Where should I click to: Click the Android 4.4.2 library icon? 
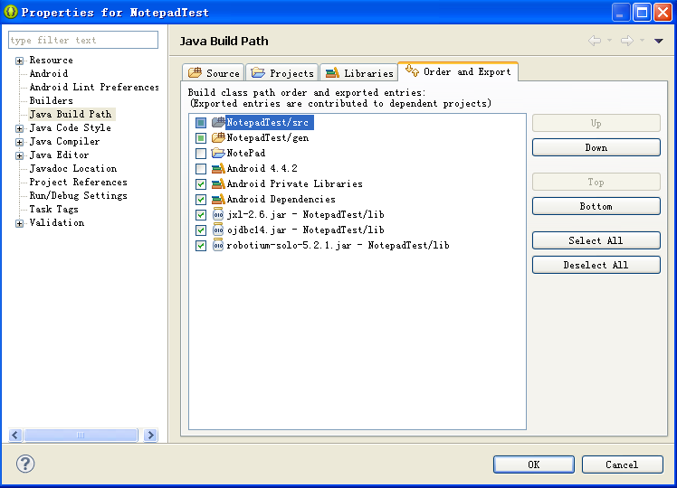pyautogui.click(x=218, y=169)
